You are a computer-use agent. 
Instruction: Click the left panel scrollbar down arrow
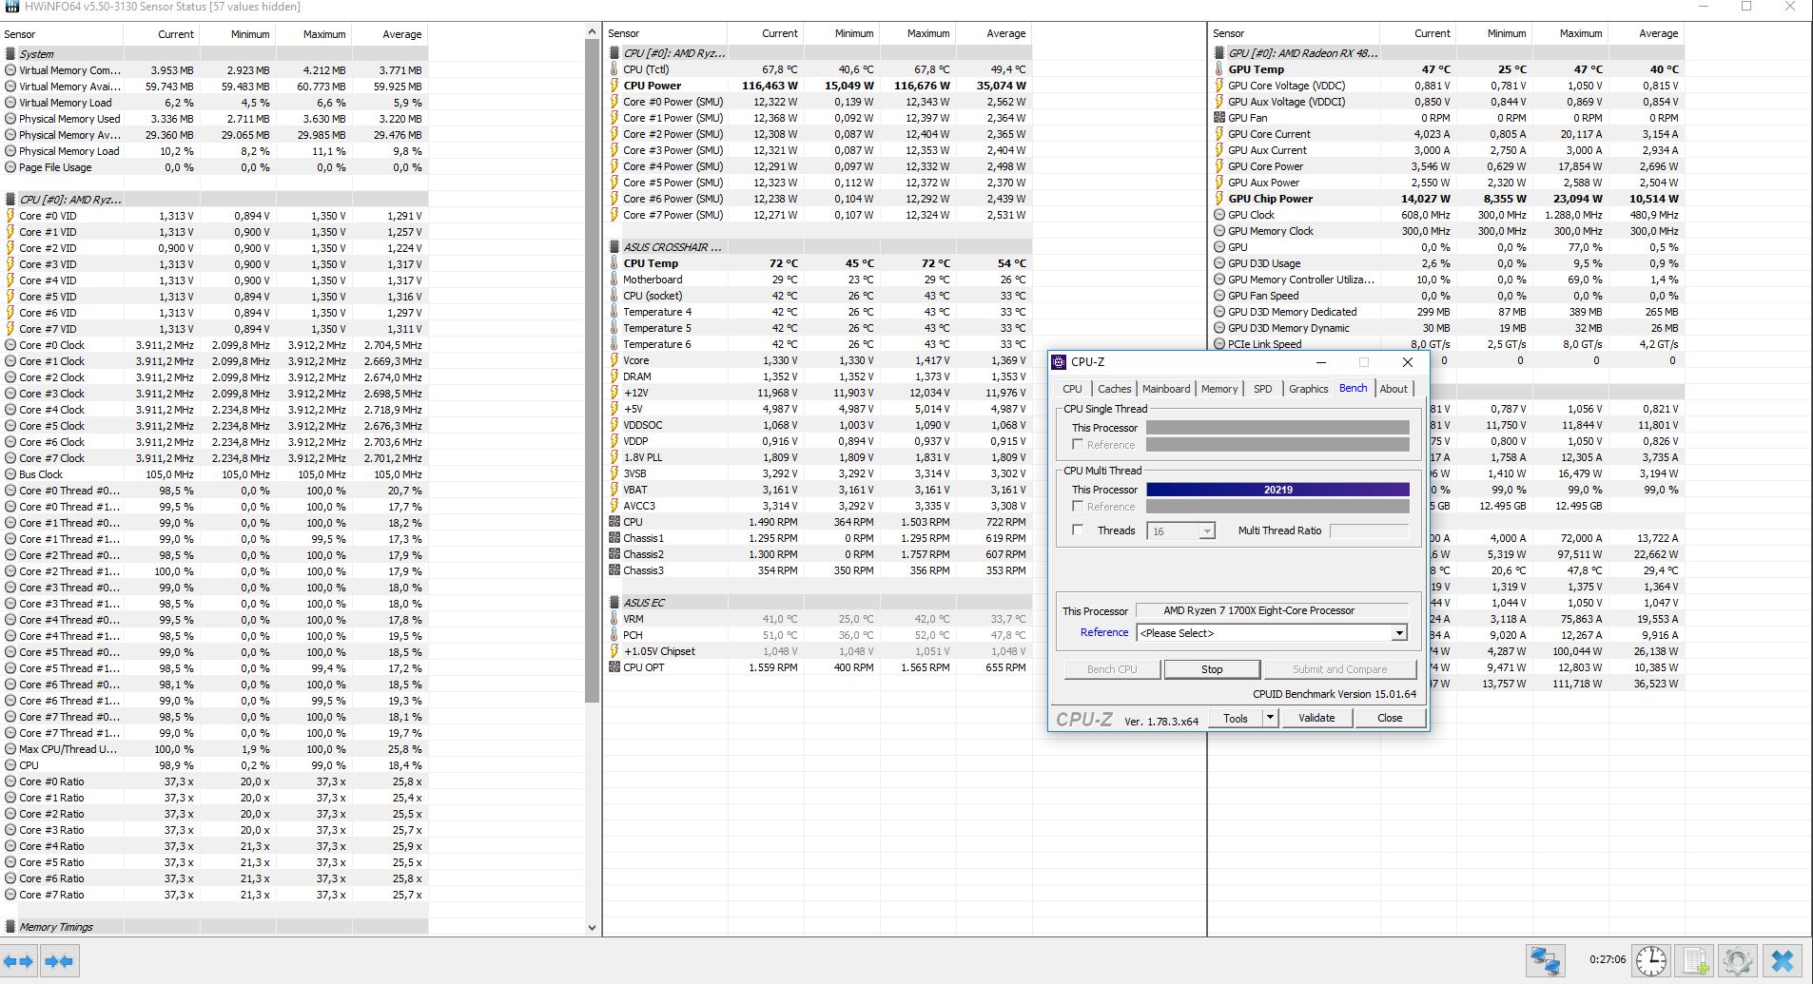[592, 928]
